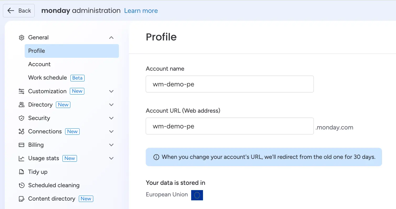Edit the Account URL input field
The width and height of the screenshot is (396, 209).
[x=230, y=126]
